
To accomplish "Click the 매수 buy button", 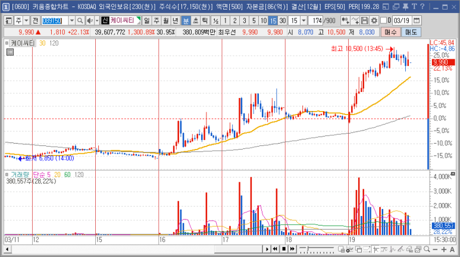I will tap(390, 32).
